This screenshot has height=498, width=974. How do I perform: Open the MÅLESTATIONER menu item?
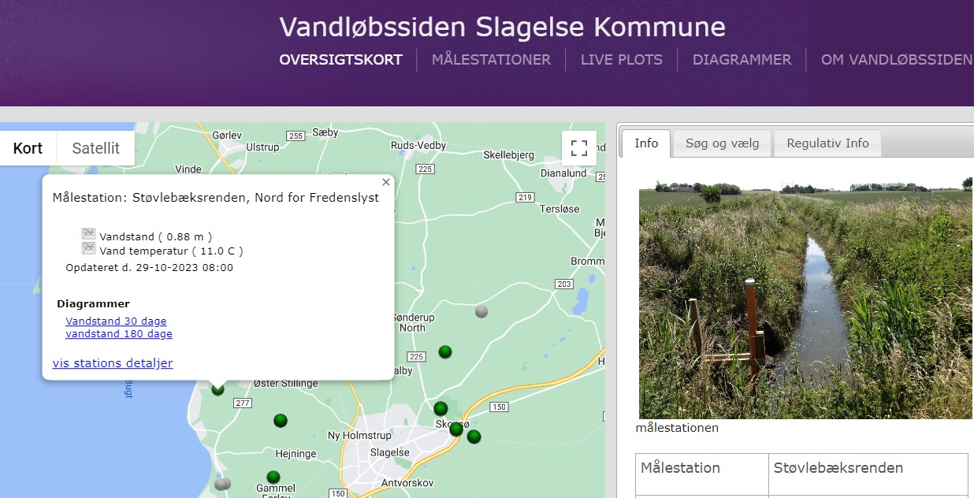pos(491,59)
